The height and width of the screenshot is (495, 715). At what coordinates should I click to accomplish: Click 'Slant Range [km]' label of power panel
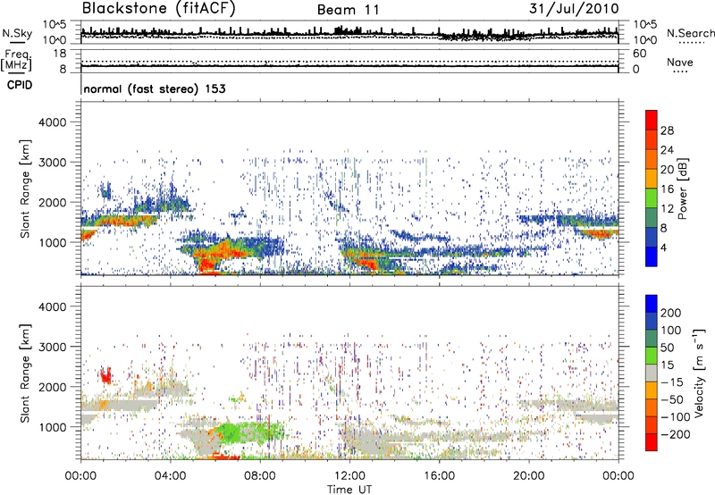(x=25, y=189)
